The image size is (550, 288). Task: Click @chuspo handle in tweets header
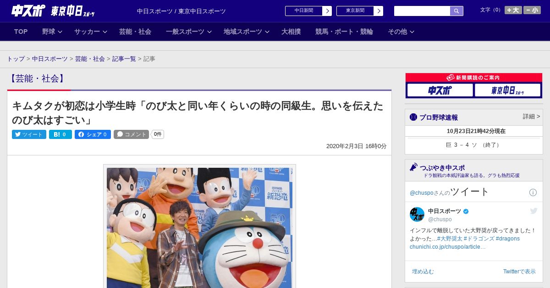[x=421, y=193]
